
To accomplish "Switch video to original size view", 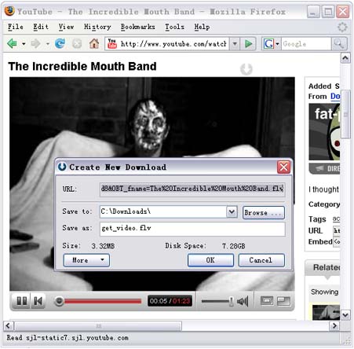I will click(267, 301).
